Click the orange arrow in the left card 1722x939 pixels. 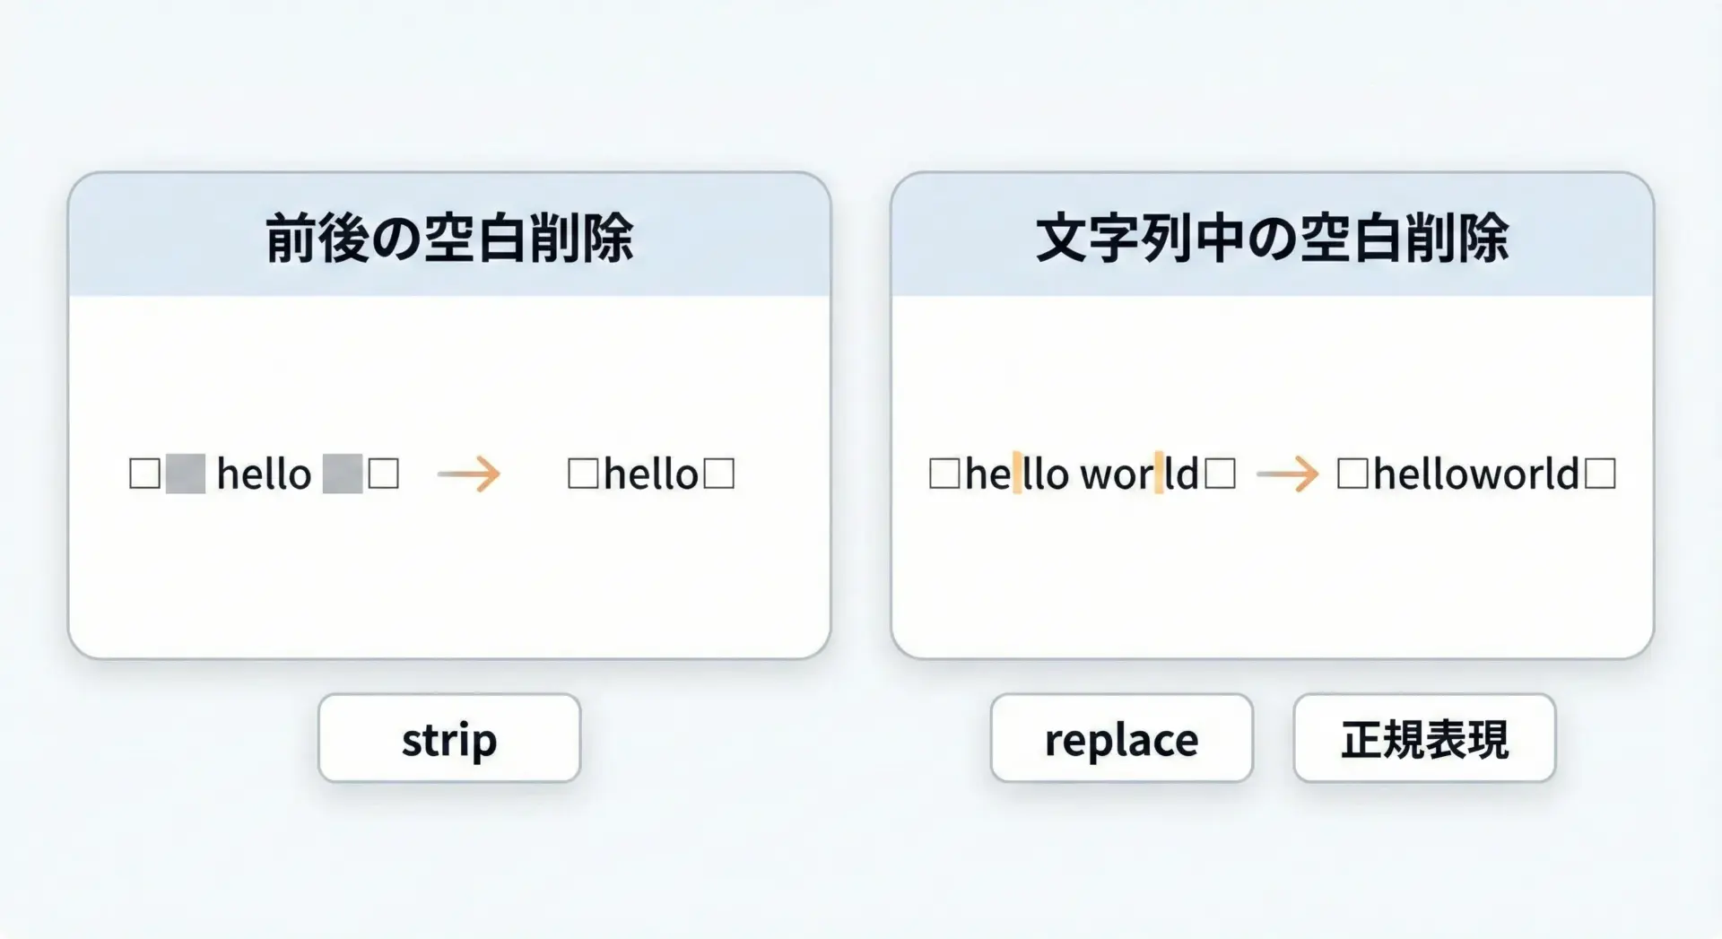click(x=469, y=474)
